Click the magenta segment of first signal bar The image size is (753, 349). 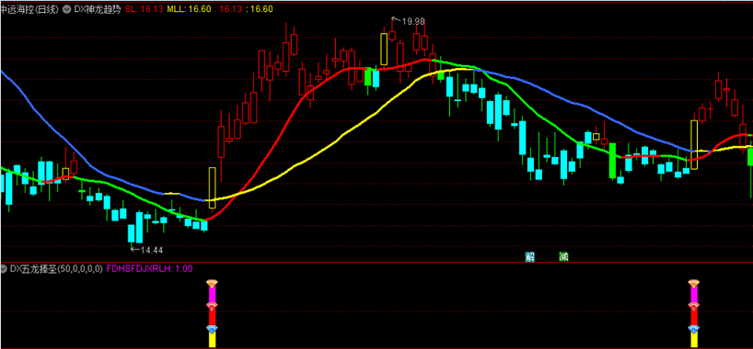tap(212, 295)
